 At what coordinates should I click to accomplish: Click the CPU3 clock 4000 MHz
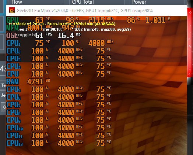click(70, 58)
